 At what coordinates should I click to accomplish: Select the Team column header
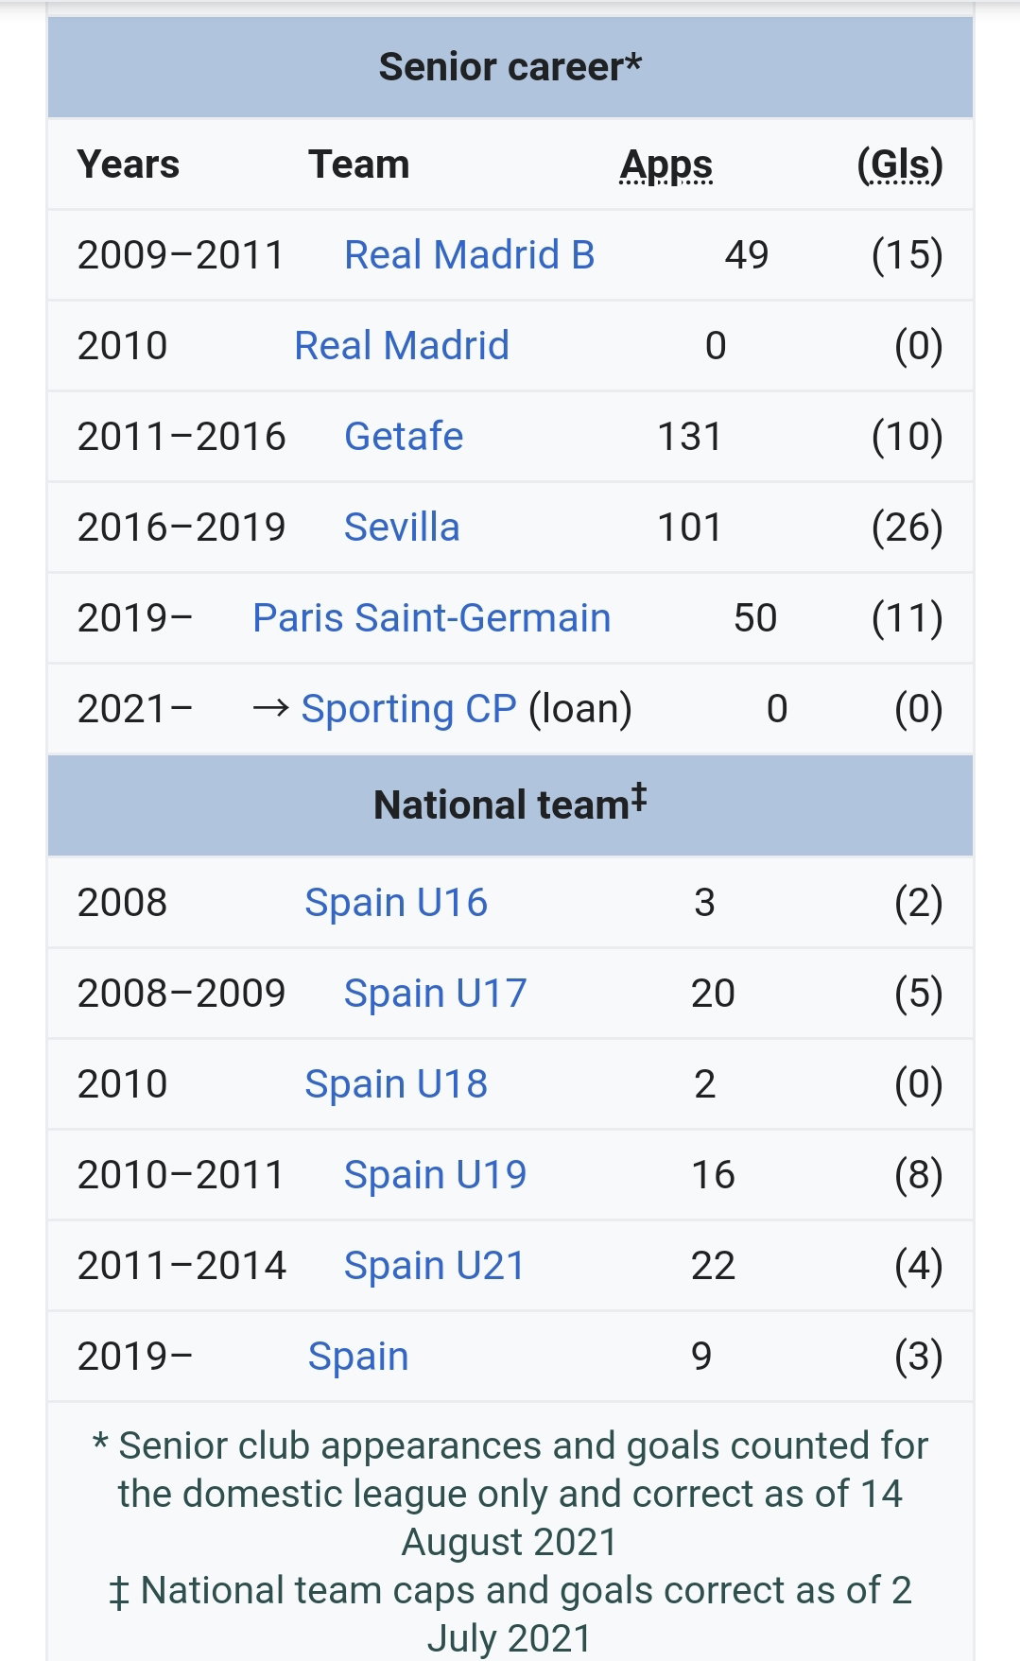click(359, 164)
